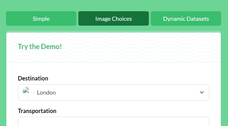Select the Image Choices tab
This screenshot has width=228, height=126.
pyautogui.click(x=113, y=18)
